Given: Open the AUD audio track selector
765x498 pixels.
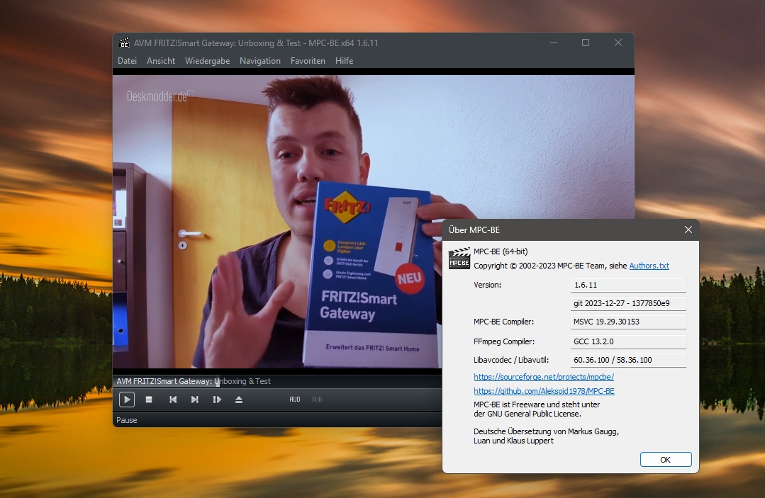Looking at the screenshot, I should pos(295,399).
